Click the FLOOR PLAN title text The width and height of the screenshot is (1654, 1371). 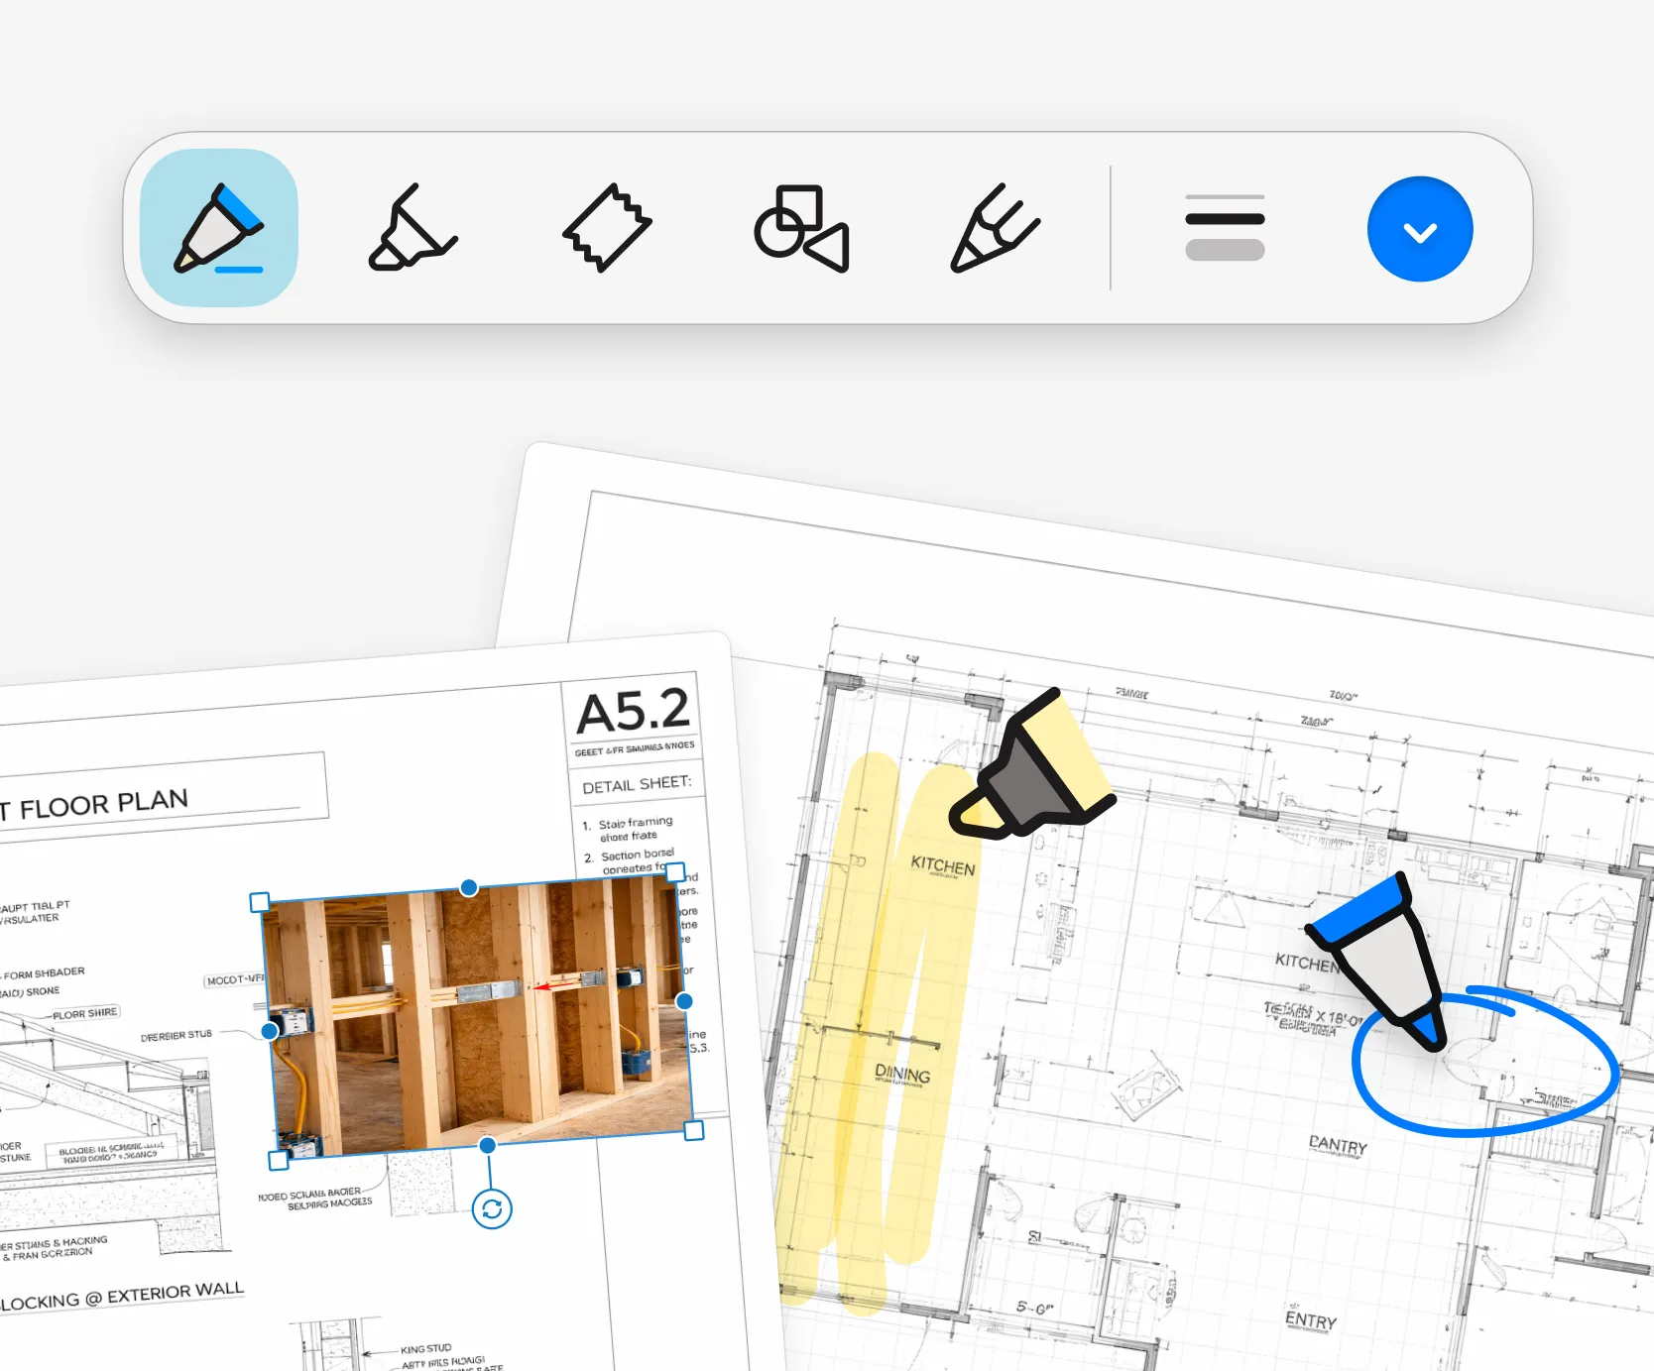click(104, 804)
